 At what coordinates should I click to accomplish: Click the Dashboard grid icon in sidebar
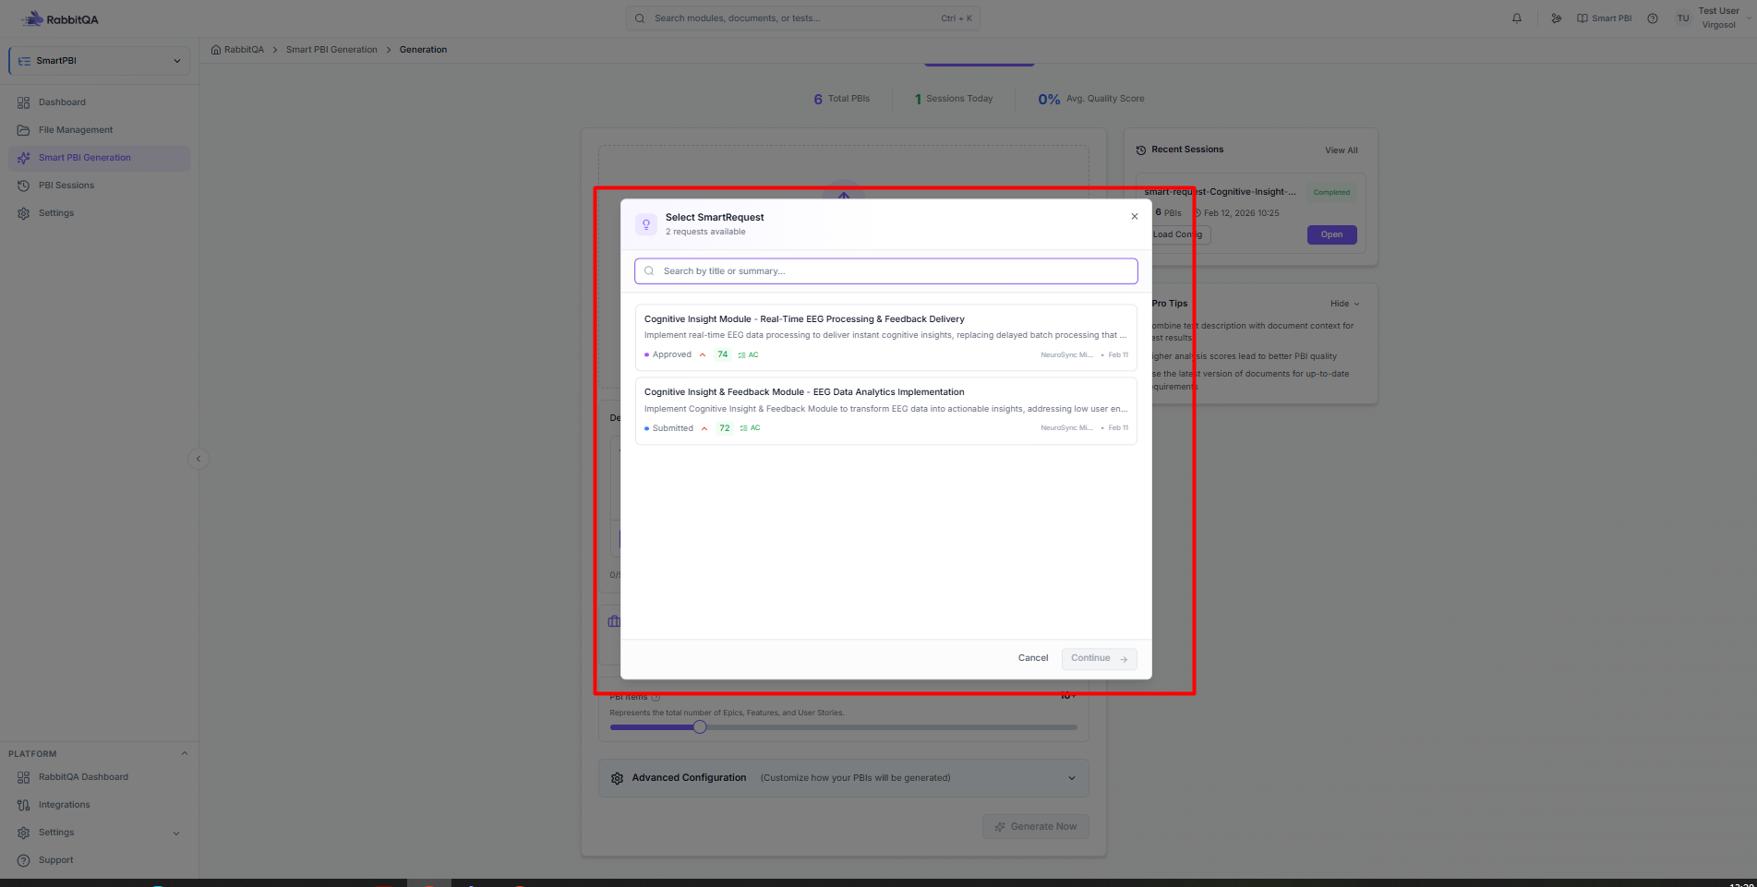click(24, 102)
